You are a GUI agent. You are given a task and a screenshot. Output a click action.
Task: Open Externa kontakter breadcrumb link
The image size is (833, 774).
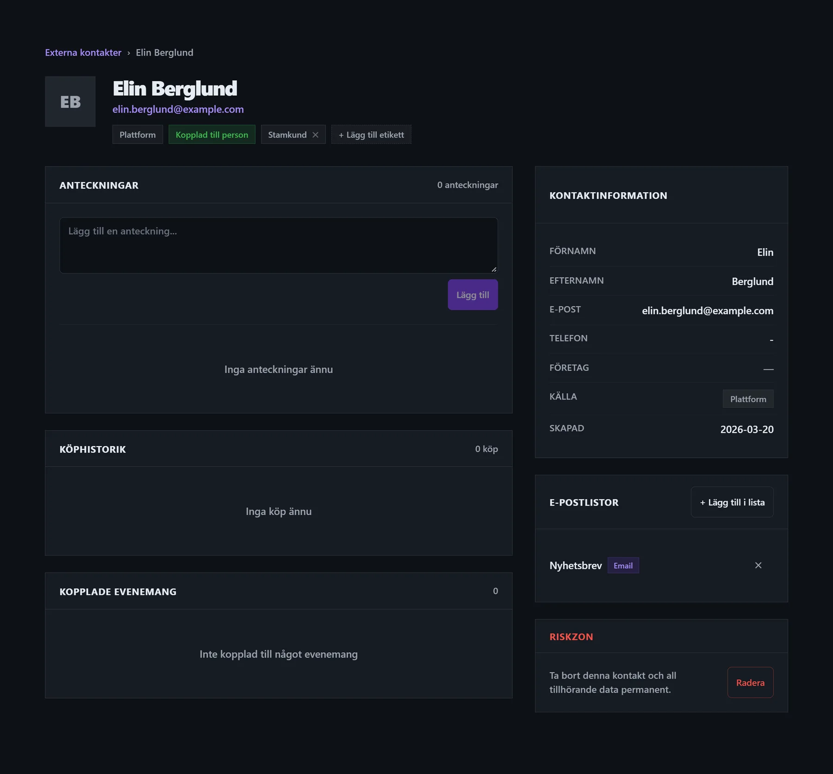click(83, 52)
